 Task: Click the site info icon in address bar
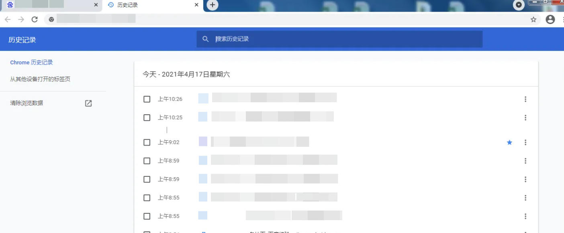[x=51, y=18]
